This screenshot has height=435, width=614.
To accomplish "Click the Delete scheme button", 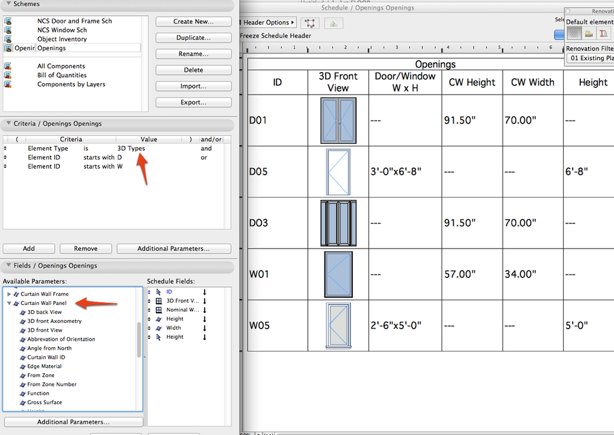I will (194, 70).
